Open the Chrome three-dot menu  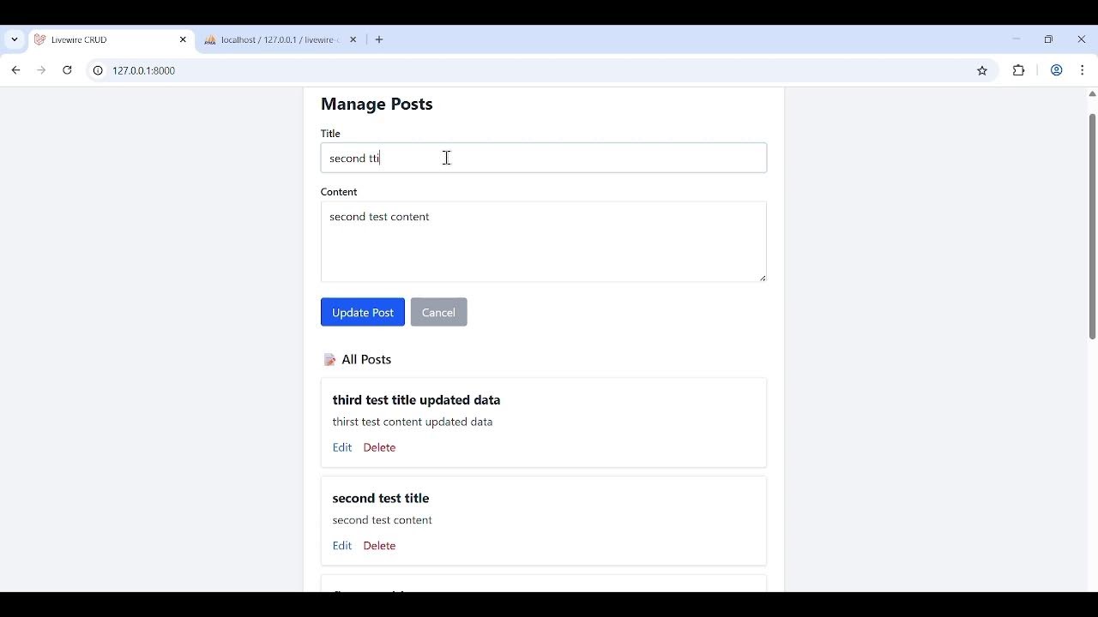1083,71
